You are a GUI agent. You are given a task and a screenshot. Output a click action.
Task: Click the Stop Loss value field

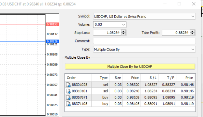(x=107, y=33)
